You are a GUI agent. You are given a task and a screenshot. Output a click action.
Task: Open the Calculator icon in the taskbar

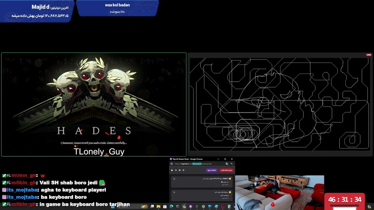point(229,206)
